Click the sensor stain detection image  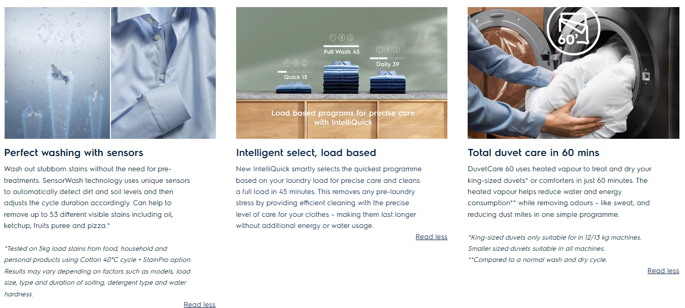(57, 72)
